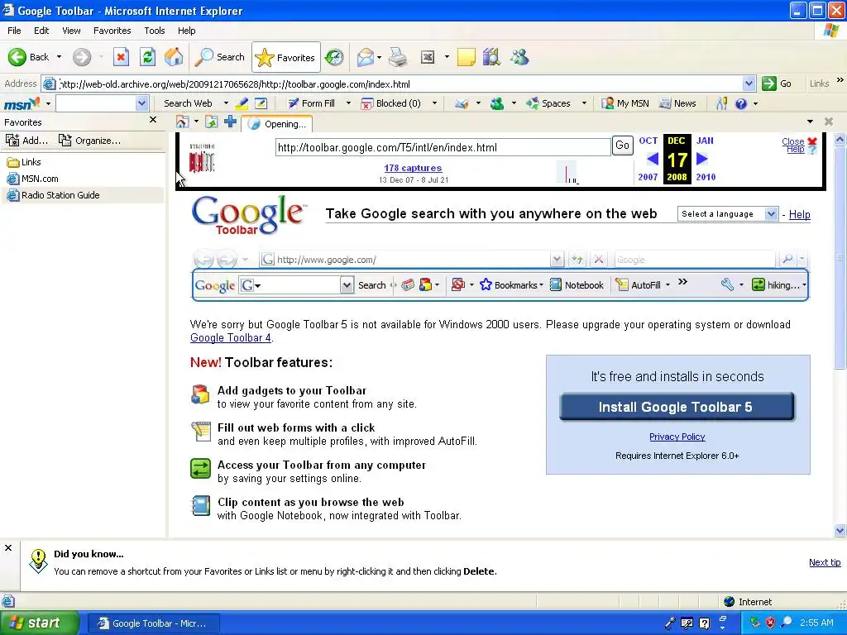847x635 pixels.
Task: Click the MSN toolbar options icon
Action: point(721,103)
